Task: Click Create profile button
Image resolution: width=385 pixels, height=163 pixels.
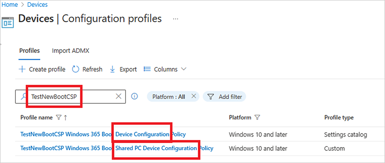Action: (x=42, y=69)
